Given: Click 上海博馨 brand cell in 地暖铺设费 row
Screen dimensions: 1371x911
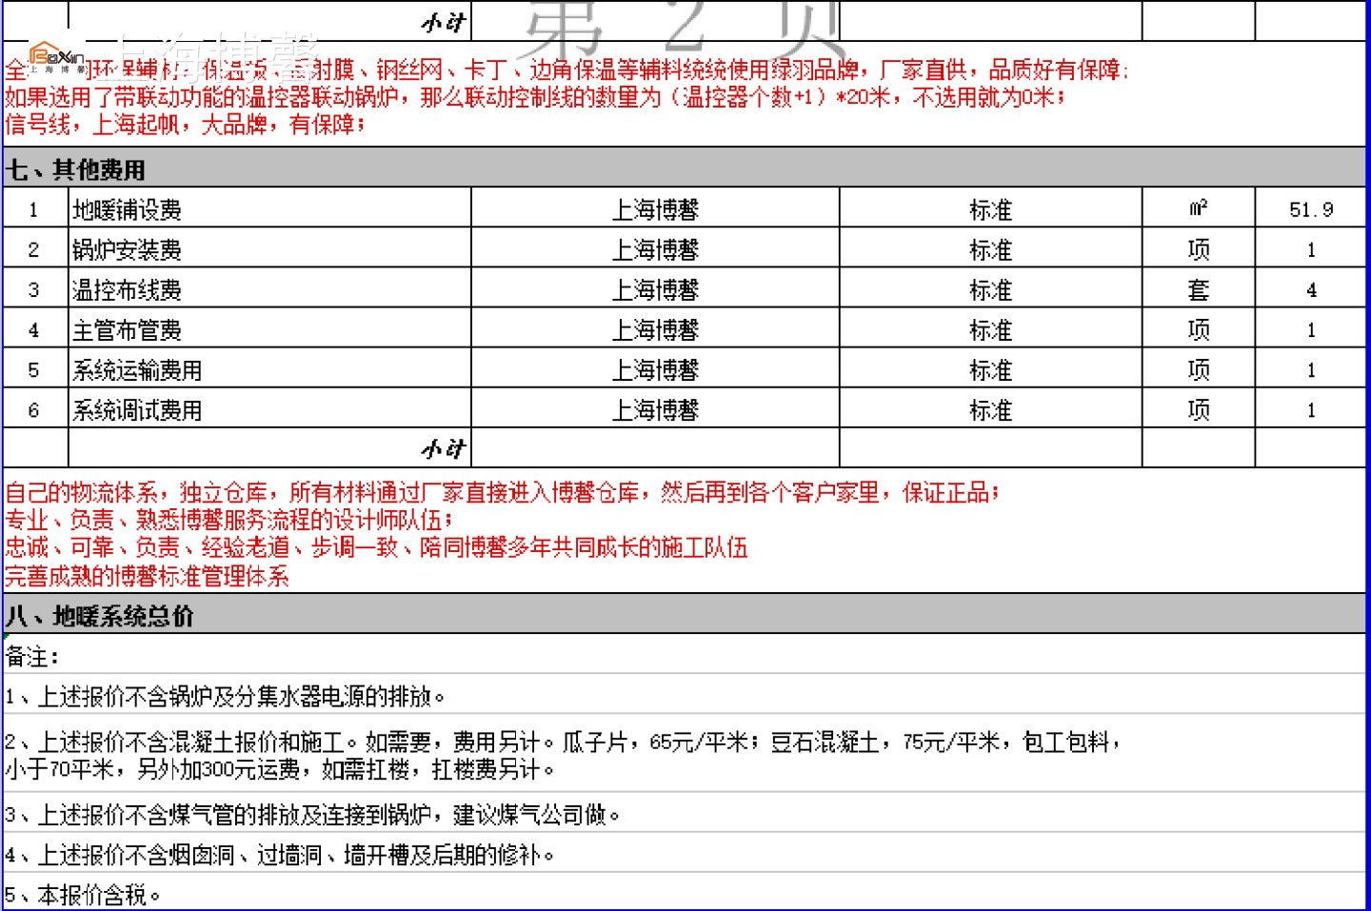Looking at the screenshot, I should click(655, 209).
